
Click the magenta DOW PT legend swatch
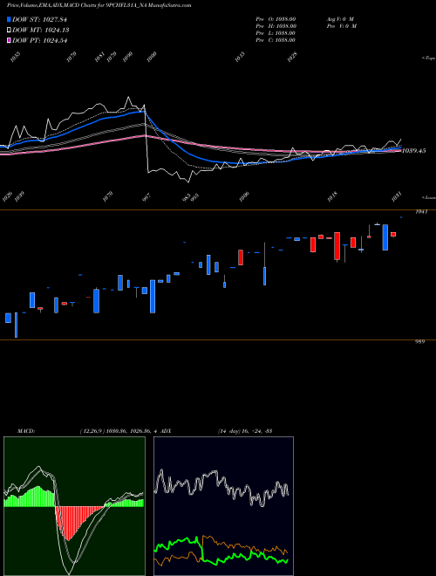click(9, 40)
